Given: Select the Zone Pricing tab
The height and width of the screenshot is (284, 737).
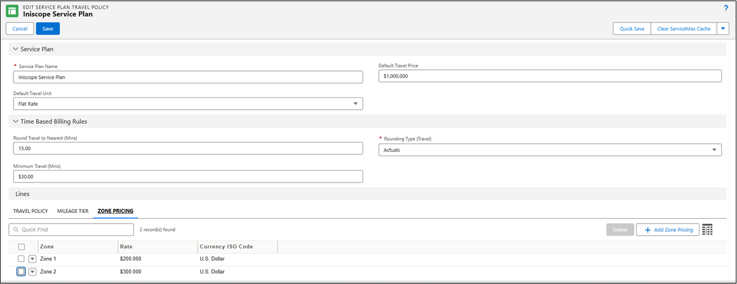Looking at the screenshot, I should point(115,211).
